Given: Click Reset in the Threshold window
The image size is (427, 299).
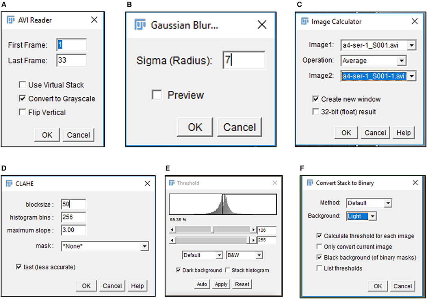Looking at the screenshot, I should [x=242, y=284].
